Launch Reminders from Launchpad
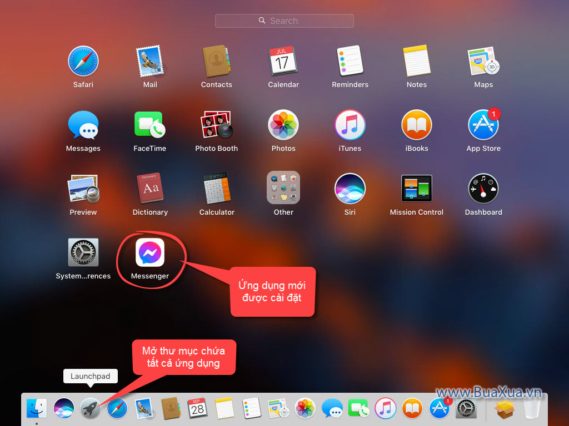The width and height of the screenshot is (569, 426). tap(350, 61)
